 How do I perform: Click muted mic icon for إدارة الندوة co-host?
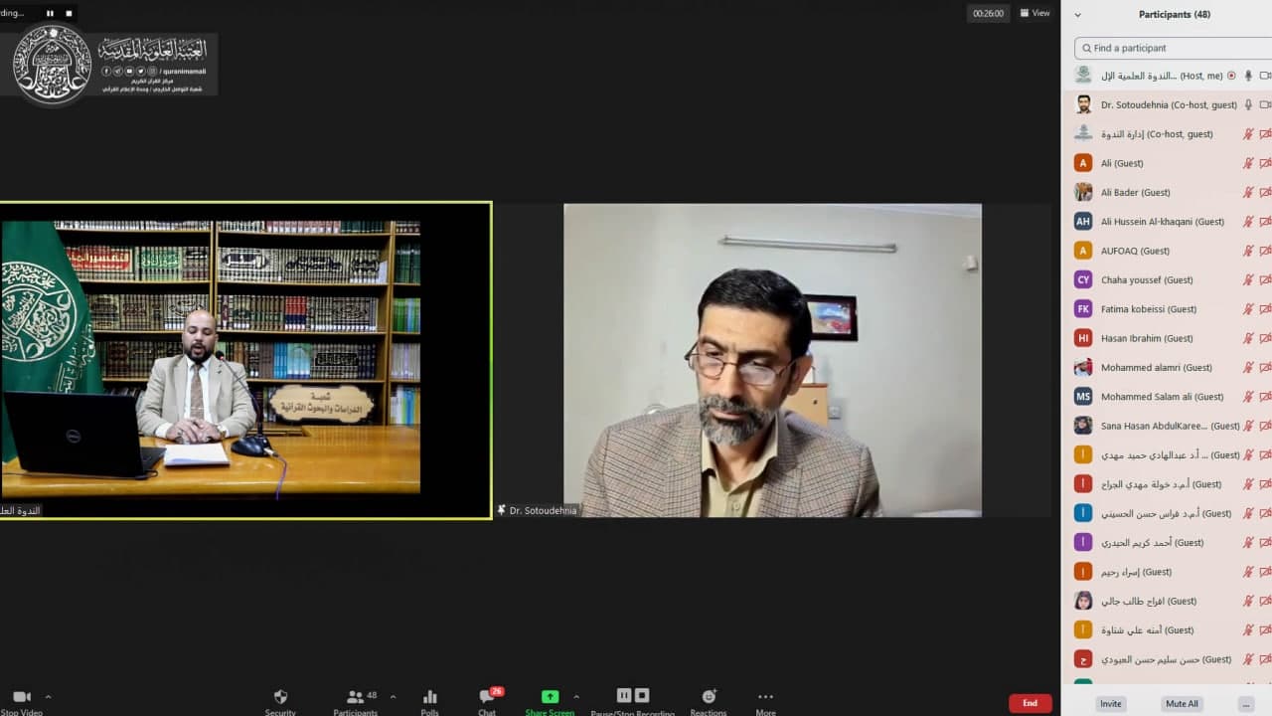point(1248,134)
